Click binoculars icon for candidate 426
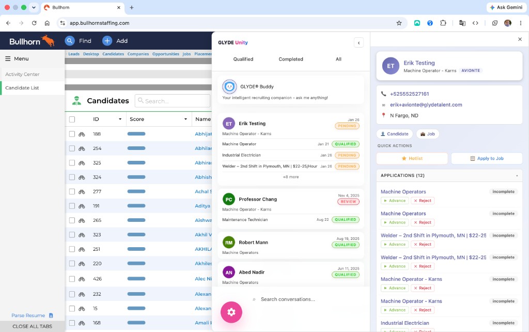The image size is (529, 332). (x=82, y=279)
